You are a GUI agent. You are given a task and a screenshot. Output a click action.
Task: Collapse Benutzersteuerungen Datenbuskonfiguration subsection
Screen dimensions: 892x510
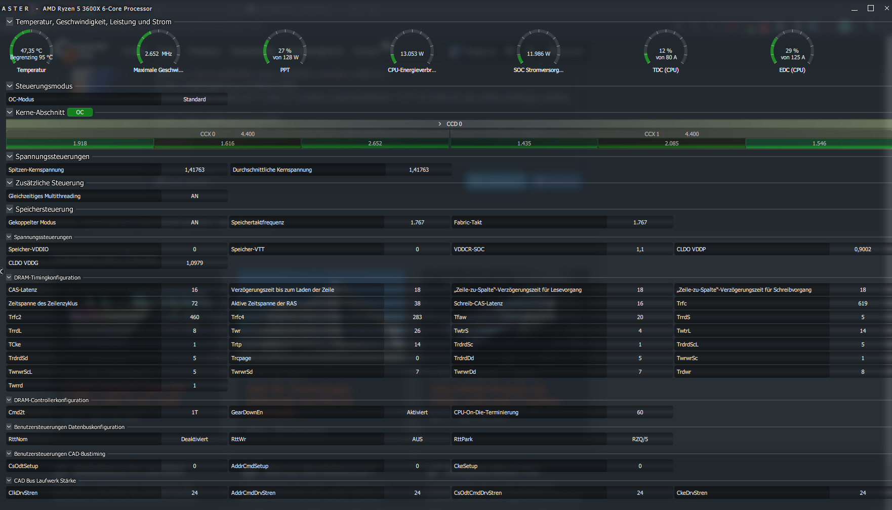(x=9, y=427)
